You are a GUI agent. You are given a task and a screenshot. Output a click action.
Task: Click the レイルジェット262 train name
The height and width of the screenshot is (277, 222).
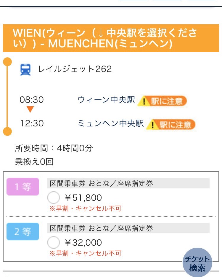(75, 69)
